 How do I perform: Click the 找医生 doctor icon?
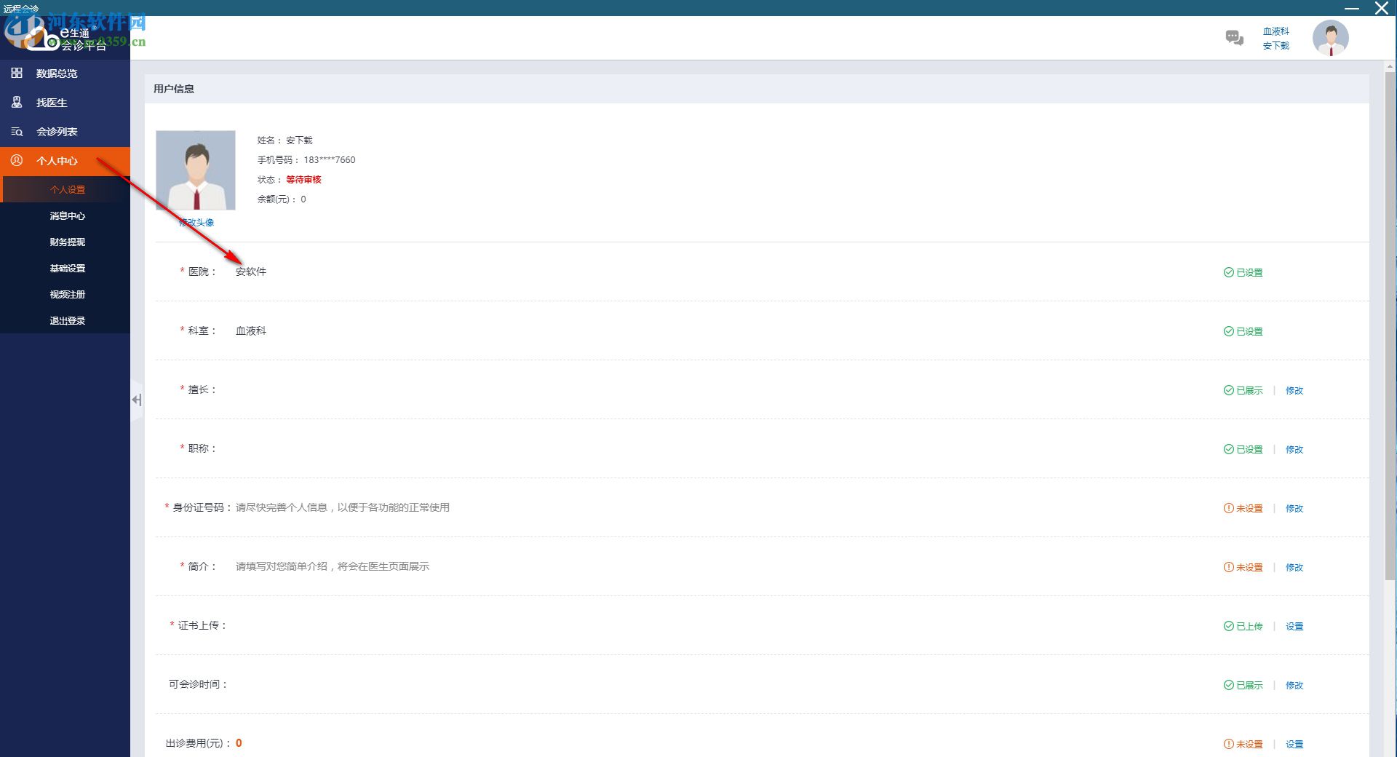[17, 102]
